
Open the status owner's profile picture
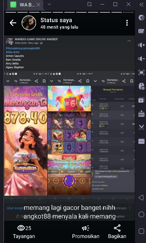point(29,23)
